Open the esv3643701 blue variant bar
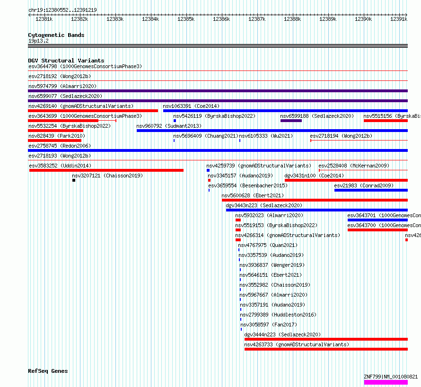 pyautogui.click(x=378, y=220)
